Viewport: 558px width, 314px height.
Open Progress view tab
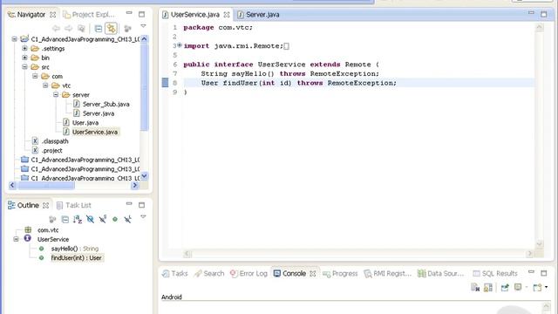(340, 273)
